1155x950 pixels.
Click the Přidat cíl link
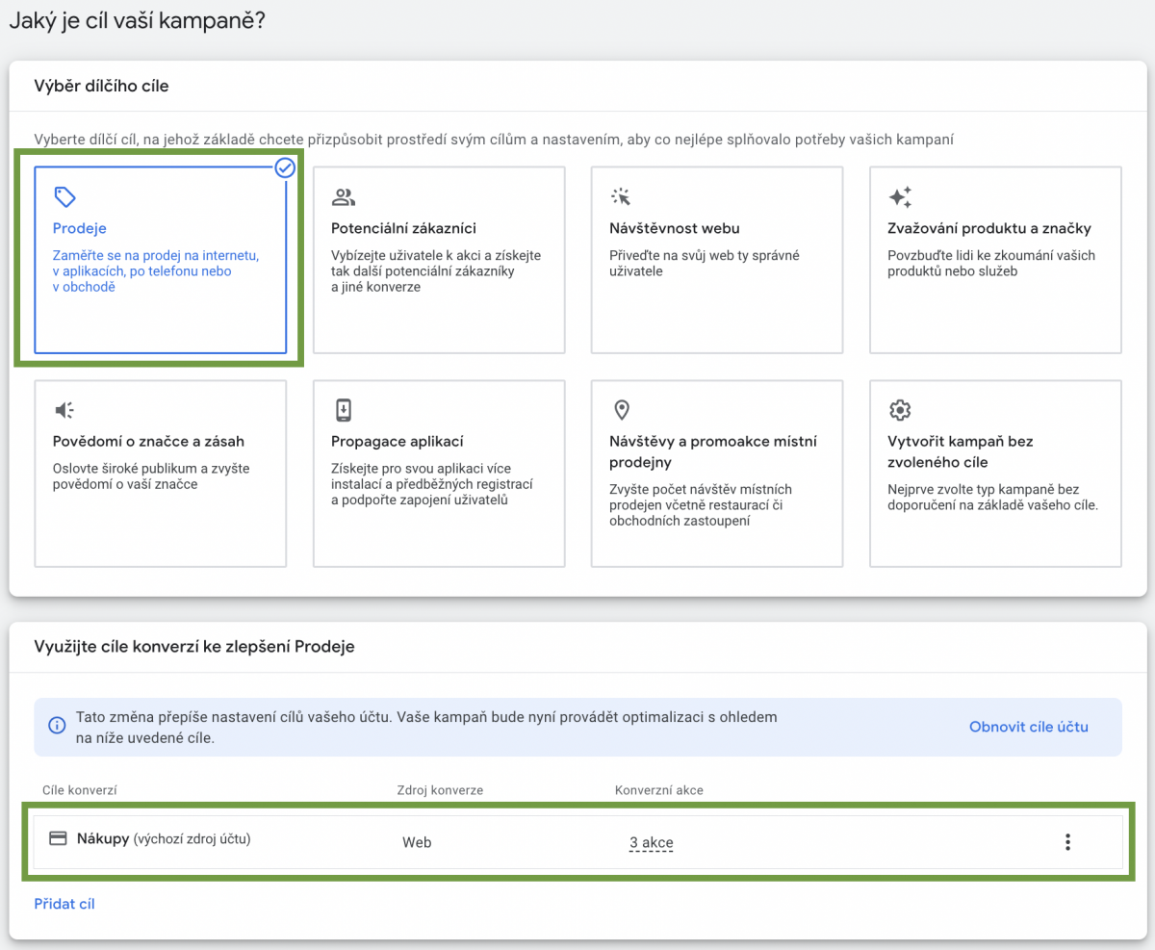[64, 904]
